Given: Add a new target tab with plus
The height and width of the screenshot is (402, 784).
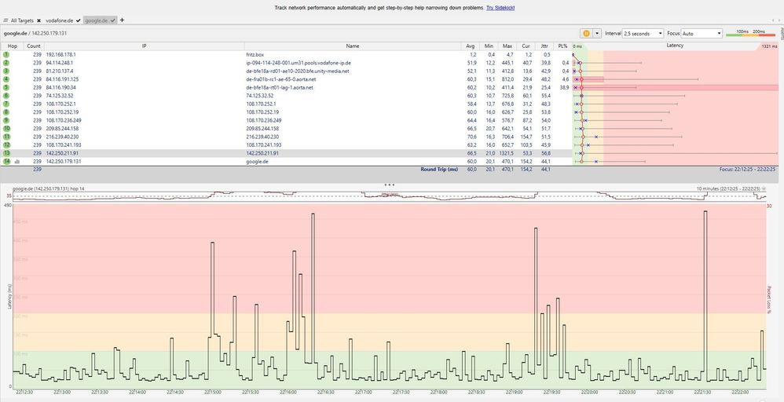Looking at the screenshot, I should [x=122, y=20].
